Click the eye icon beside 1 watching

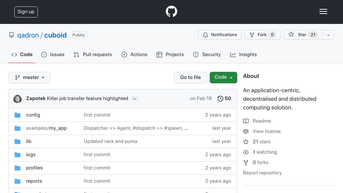[246, 152]
